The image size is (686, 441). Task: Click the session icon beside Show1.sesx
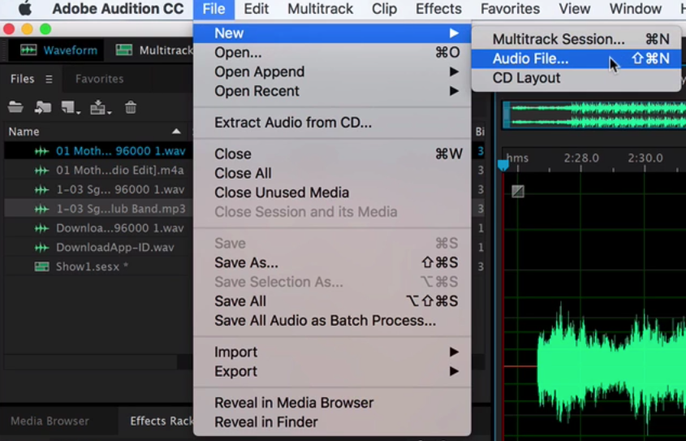[41, 266]
